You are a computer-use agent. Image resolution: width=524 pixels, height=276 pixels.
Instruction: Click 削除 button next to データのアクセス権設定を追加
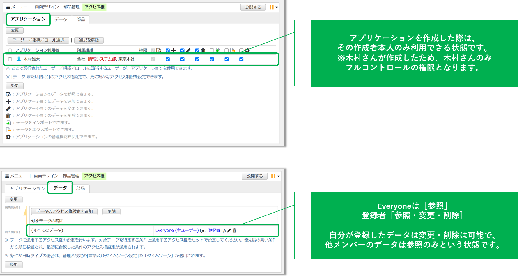[111, 211]
